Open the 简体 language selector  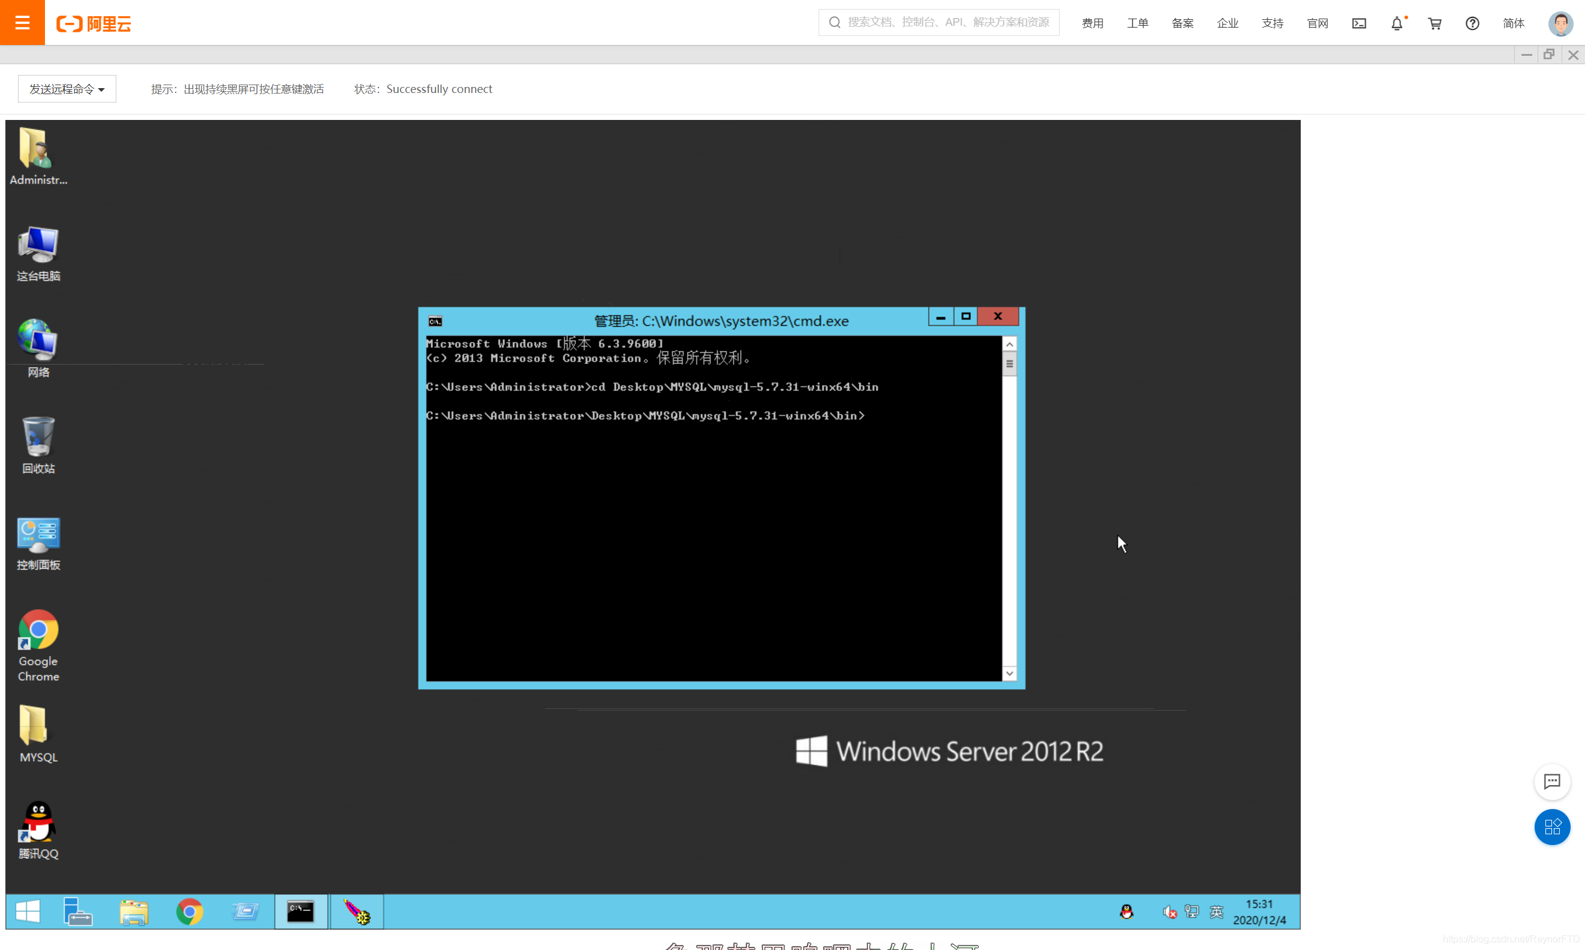coord(1513,23)
